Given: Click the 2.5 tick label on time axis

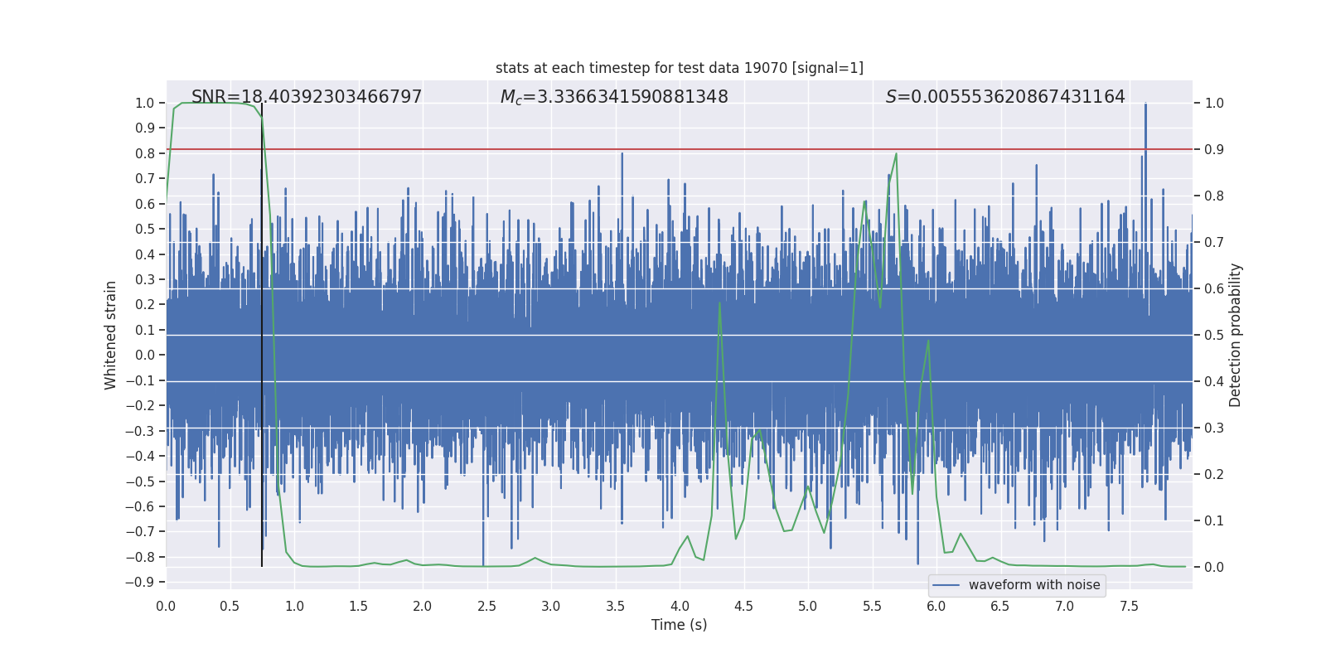Looking at the screenshot, I should (x=486, y=607).
